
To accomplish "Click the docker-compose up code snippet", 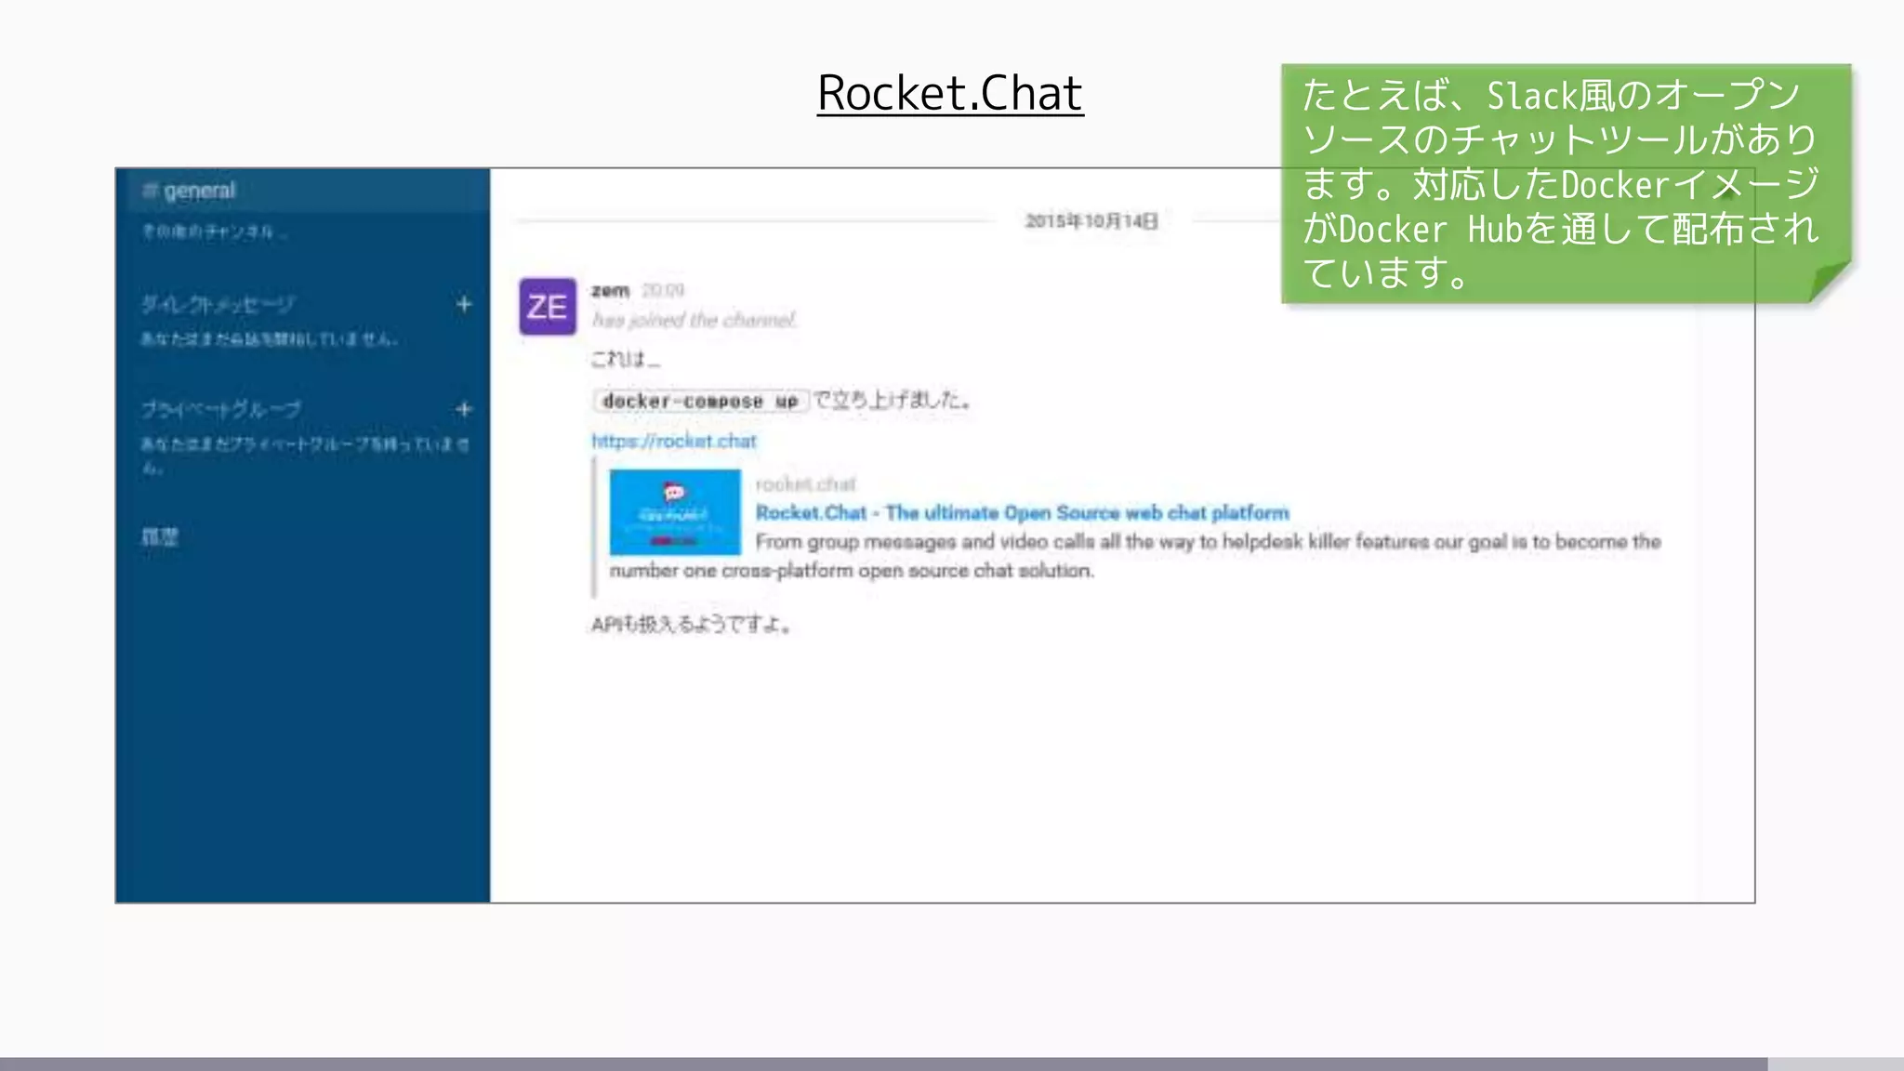I will tap(700, 401).
